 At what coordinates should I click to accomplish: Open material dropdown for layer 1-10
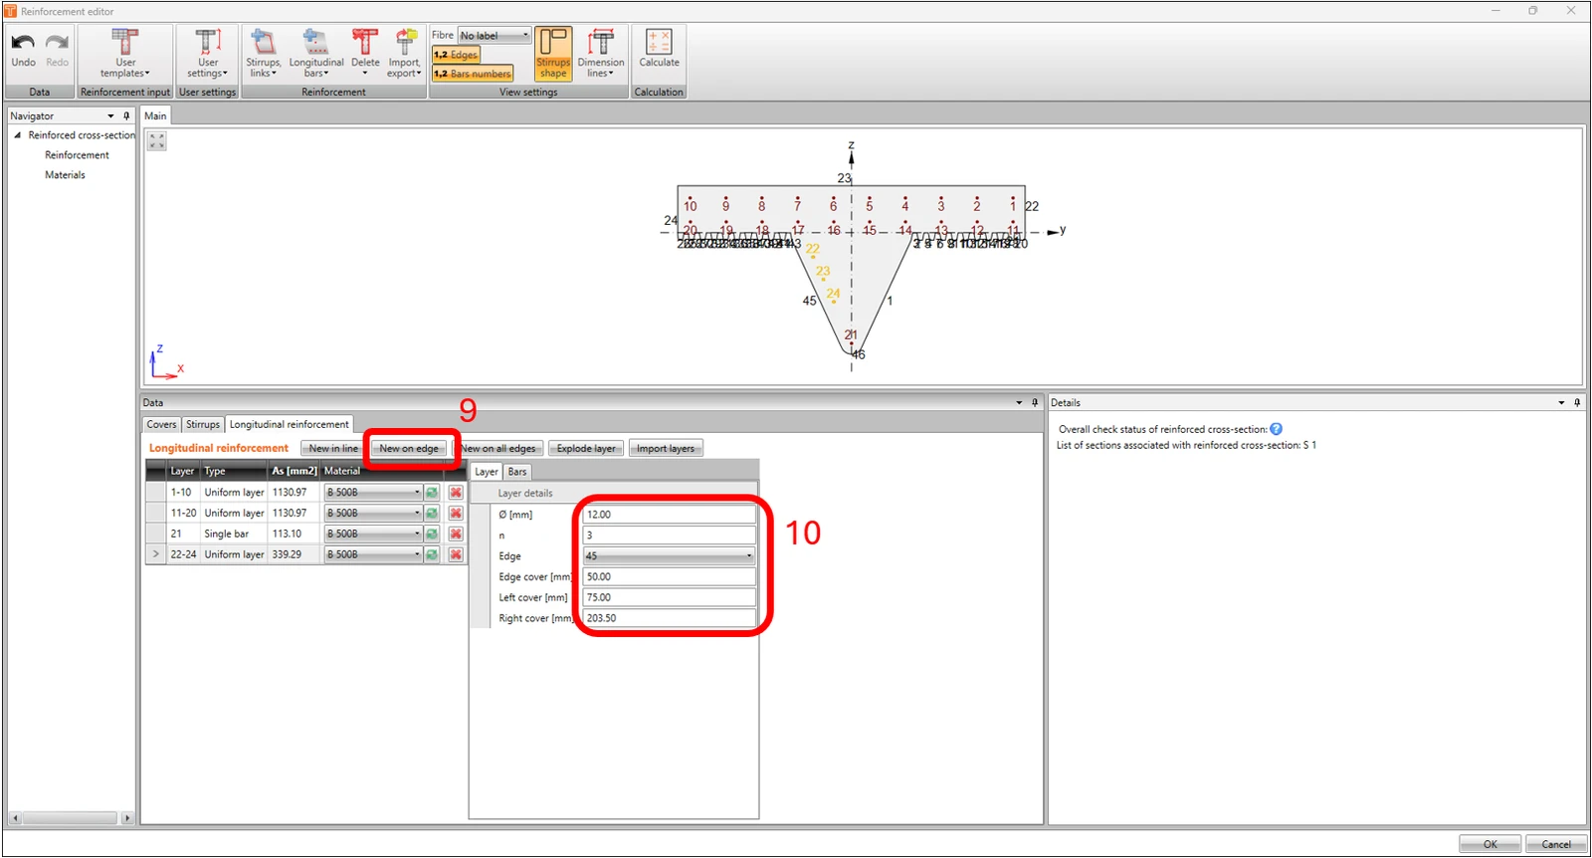(373, 493)
